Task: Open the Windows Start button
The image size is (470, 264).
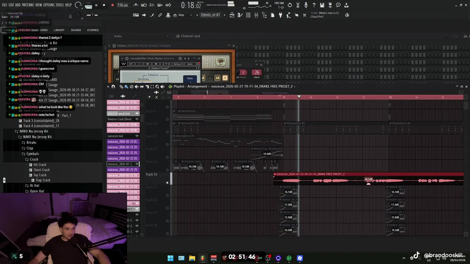Action: click(170, 258)
